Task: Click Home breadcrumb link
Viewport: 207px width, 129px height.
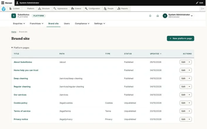Action: [14, 32]
